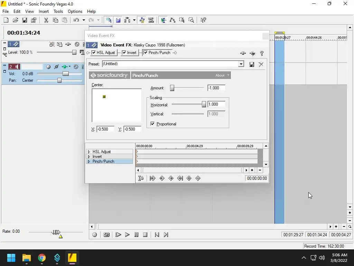Click Play From Start button
The image size is (354, 266).
pyautogui.click(x=118, y=235)
